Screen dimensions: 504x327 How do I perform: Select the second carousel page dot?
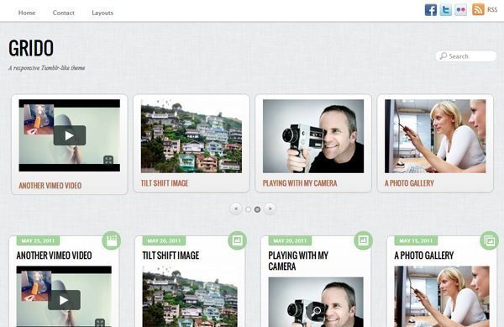point(257,209)
